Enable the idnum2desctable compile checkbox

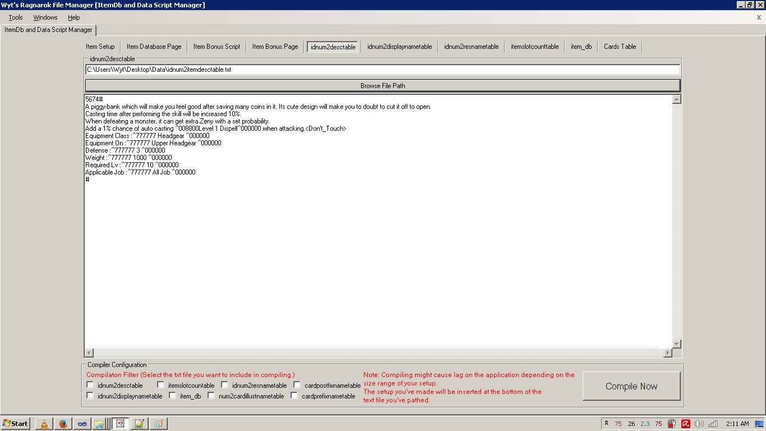coord(90,385)
